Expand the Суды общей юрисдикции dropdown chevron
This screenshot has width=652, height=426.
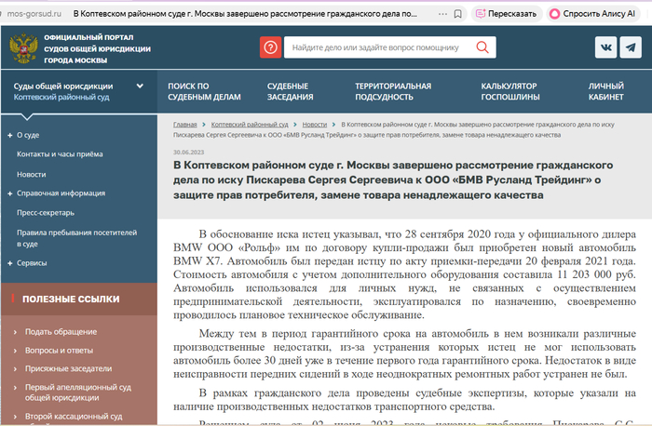click(140, 86)
